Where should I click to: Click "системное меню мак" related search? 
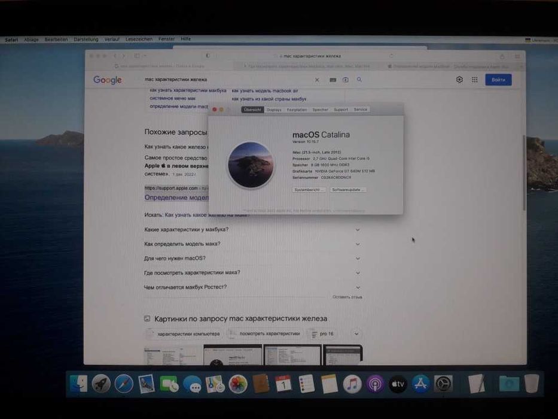tap(173, 98)
